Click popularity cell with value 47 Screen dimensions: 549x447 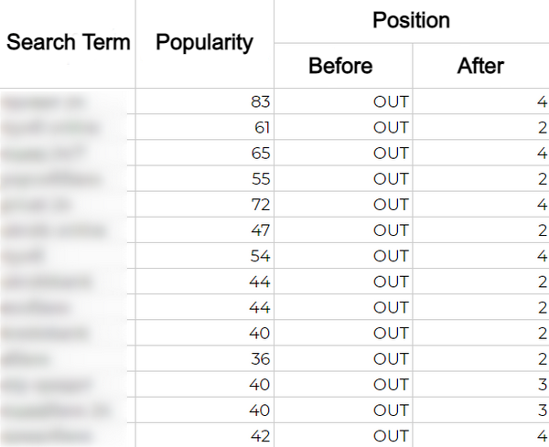click(204, 230)
